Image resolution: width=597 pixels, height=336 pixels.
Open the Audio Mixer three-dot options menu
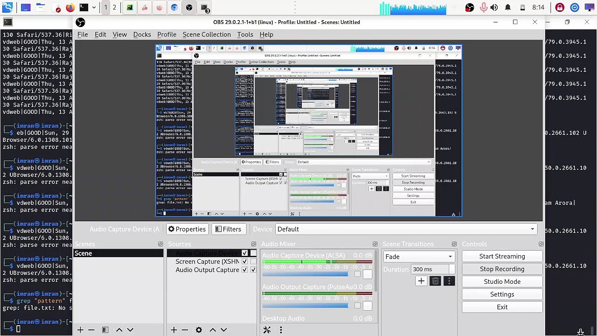281,330
